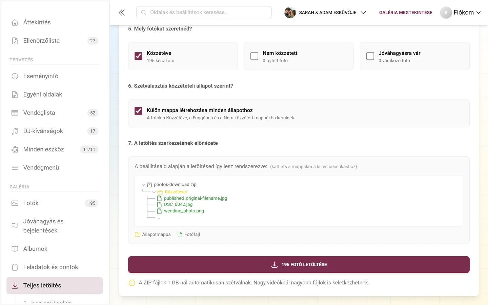
Task: Open Sarah & Adam Esküvője event dropdown
Action: (x=325, y=13)
